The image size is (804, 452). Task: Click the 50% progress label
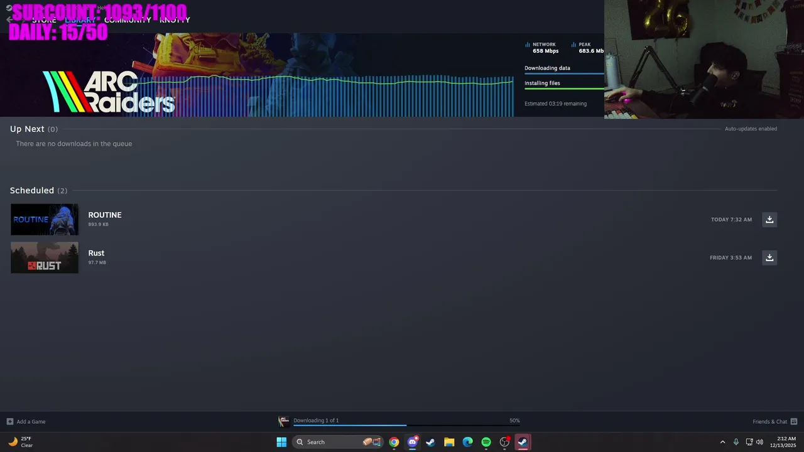pyautogui.click(x=514, y=421)
